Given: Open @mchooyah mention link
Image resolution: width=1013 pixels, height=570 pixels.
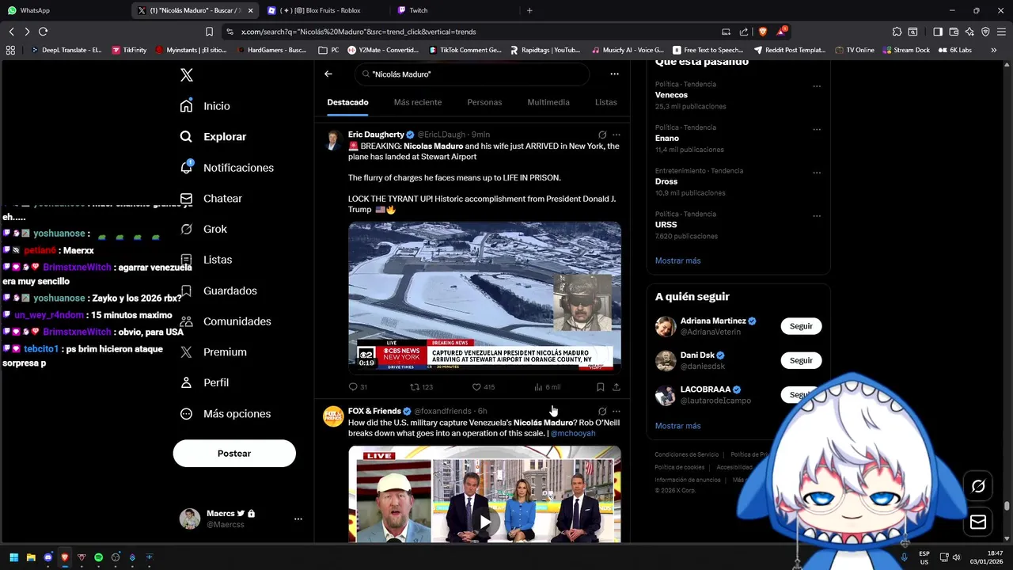Looking at the screenshot, I should 573,434.
